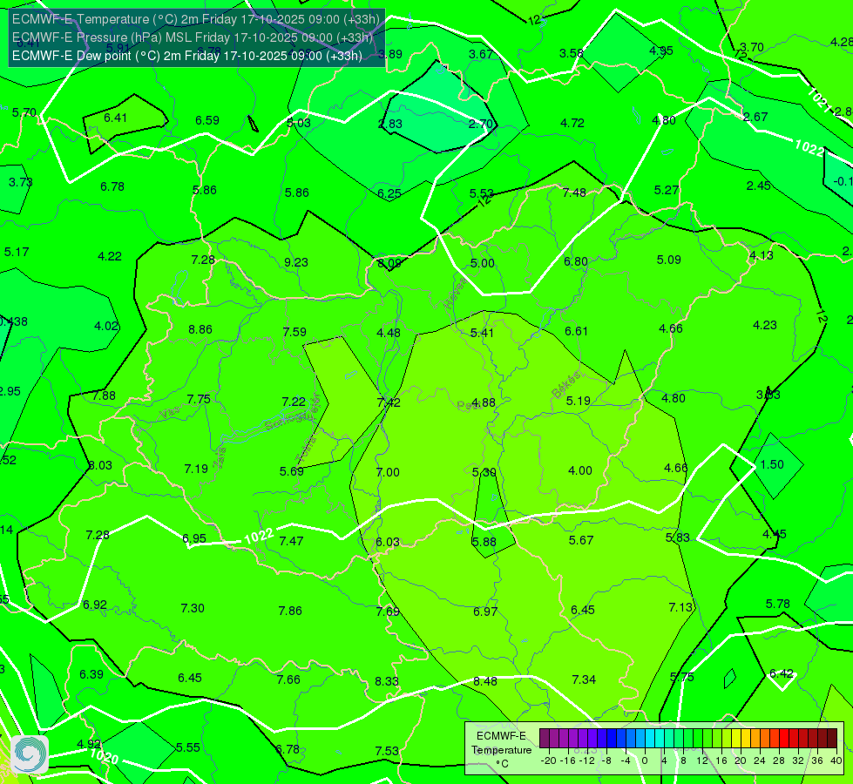
Task: Click the 7.48 dew point value
Action: point(574,193)
